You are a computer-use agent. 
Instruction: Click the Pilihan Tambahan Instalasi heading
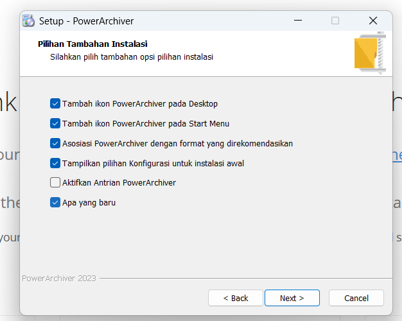[92, 44]
